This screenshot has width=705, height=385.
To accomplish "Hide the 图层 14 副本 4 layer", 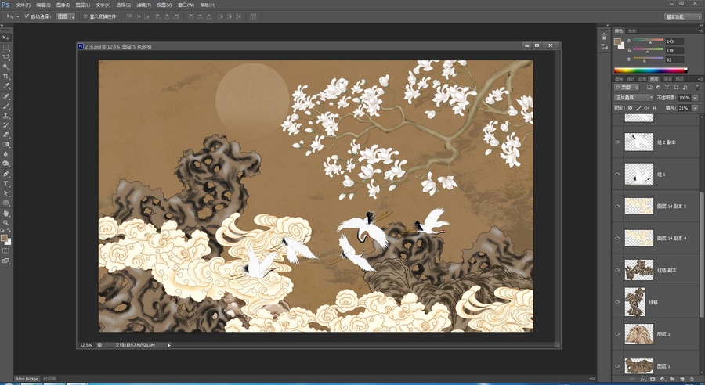I will pos(617,238).
